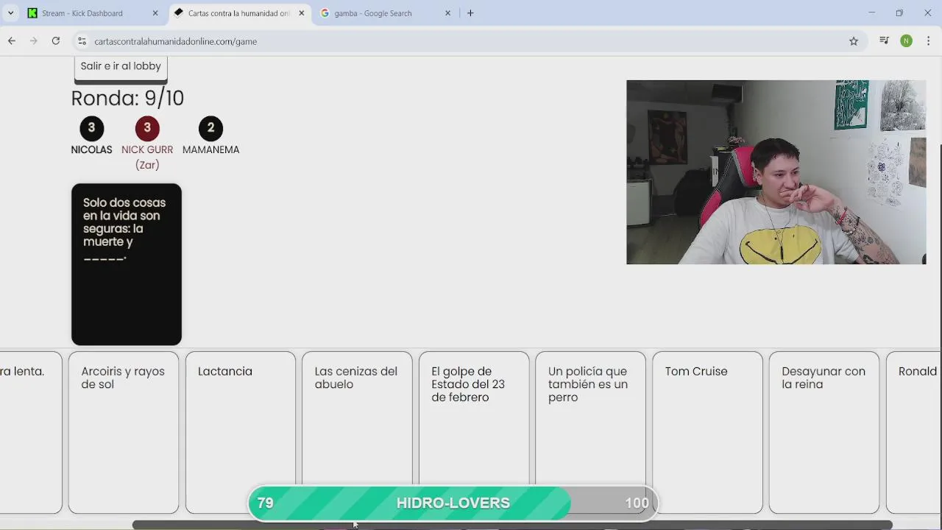This screenshot has height=530, width=942.
Task: Select NICK GURR red score badge
Action: coord(147,128)
